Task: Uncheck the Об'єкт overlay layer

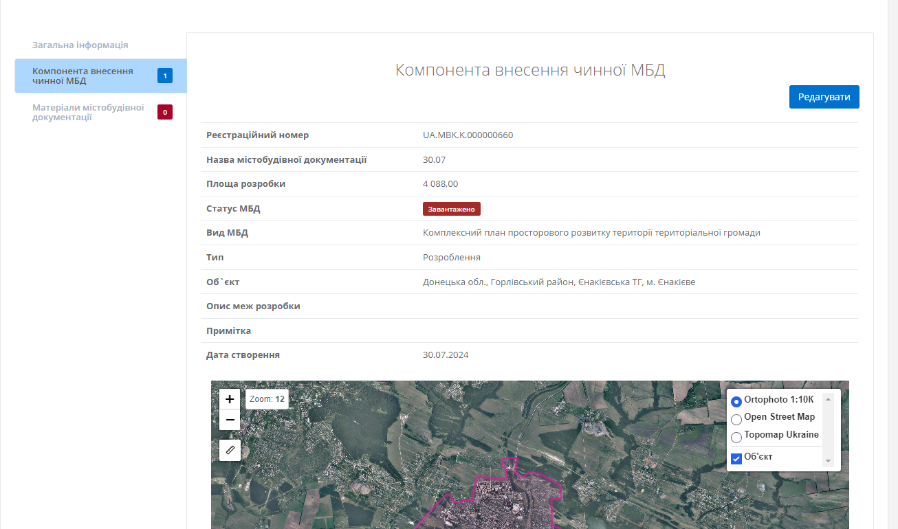Action: tap(736, 458)
